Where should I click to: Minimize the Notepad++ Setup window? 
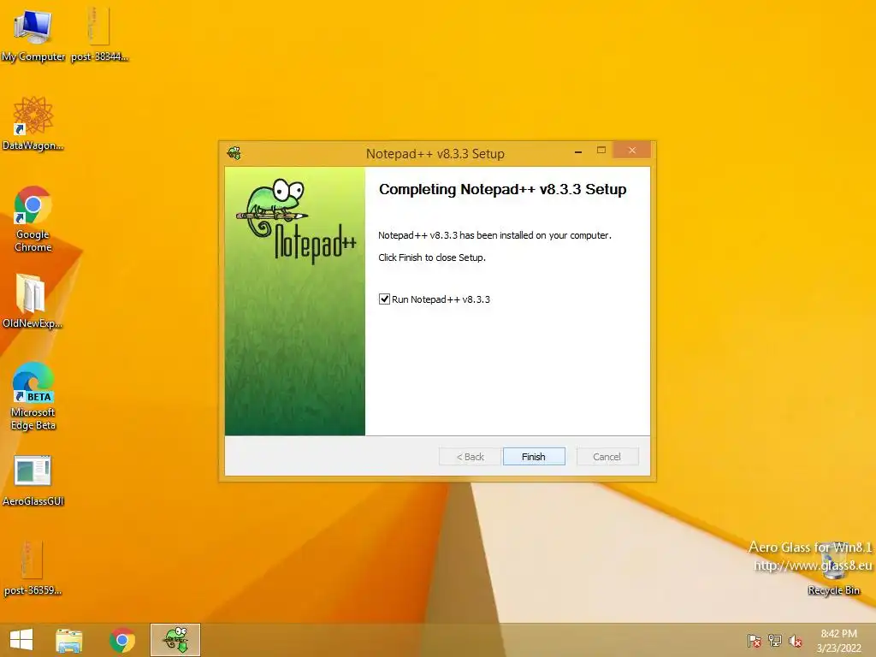(x=578, y=151)
